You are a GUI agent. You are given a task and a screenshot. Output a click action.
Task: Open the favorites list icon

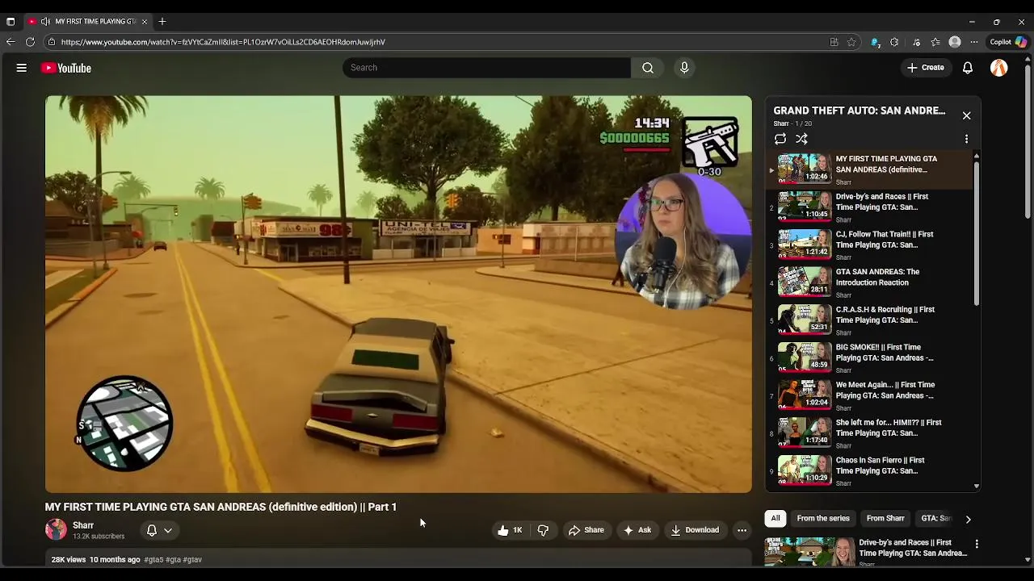(935, 42)
